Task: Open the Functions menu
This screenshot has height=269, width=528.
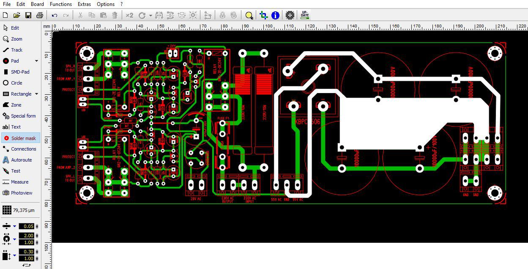Action: 61,4
